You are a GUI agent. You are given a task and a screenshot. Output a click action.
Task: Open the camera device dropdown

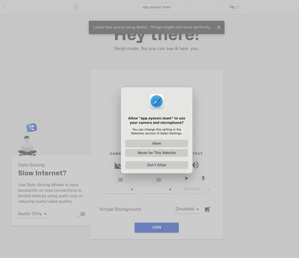[118, 189]
